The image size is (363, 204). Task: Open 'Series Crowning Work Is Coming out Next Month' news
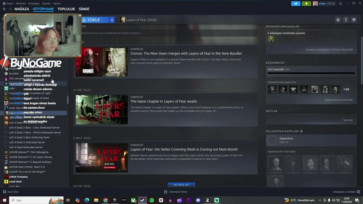184,149
